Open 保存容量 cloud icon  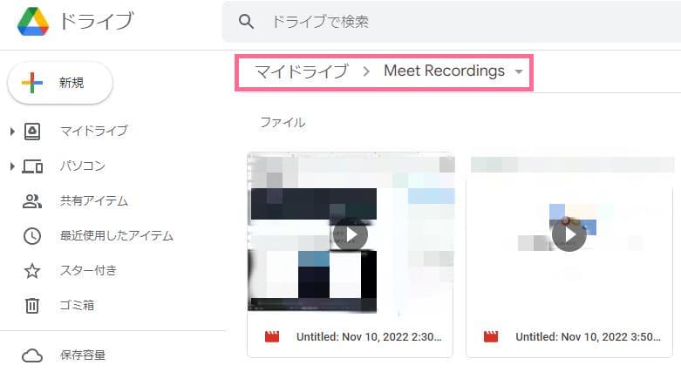pyautogui.click(x=32, y=355)
